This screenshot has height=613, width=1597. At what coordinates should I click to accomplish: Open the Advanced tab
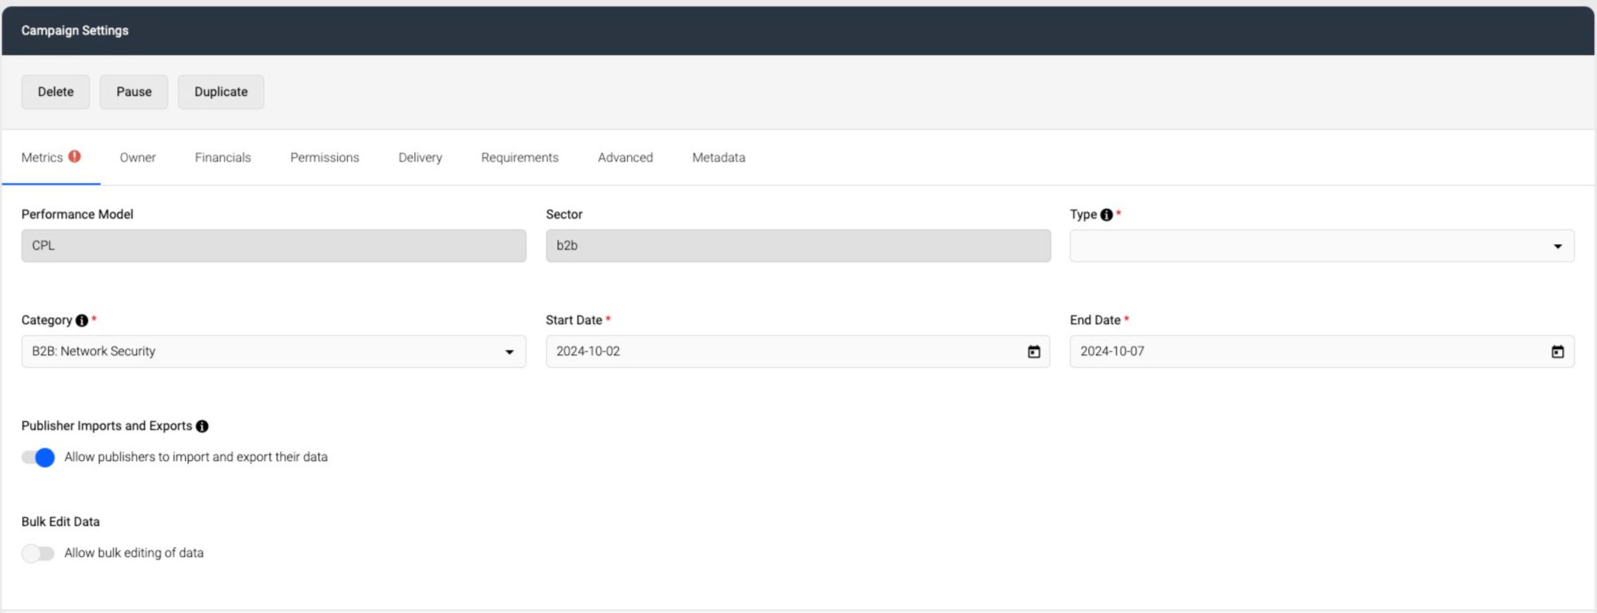tap(625, 157)
